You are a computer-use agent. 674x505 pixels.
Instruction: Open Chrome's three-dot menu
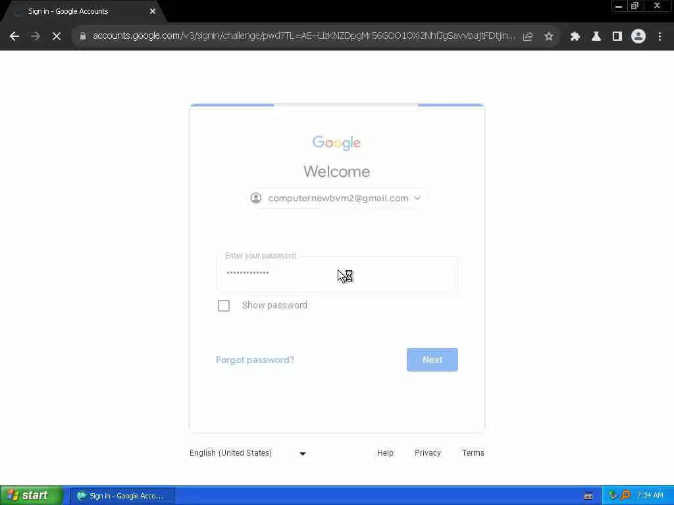click(660, 37)
